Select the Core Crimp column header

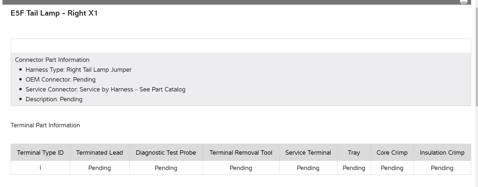point(392,153)
